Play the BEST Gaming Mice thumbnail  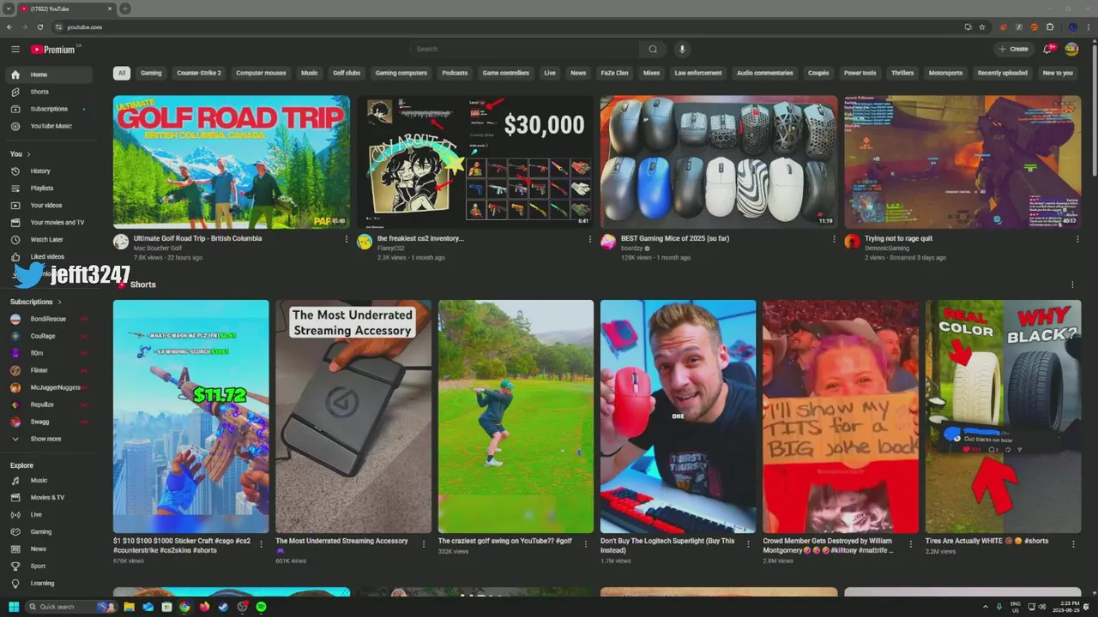719,162
